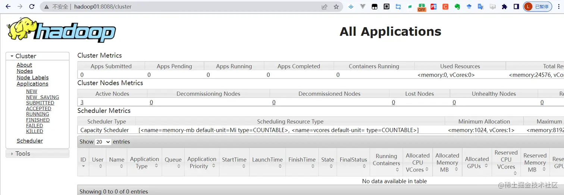Bookmark this page with the star icon
The image size is (564, 195).
336,7
